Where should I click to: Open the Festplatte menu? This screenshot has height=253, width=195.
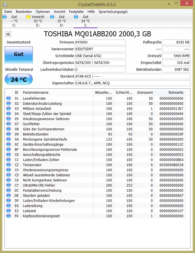click(76, 12)
